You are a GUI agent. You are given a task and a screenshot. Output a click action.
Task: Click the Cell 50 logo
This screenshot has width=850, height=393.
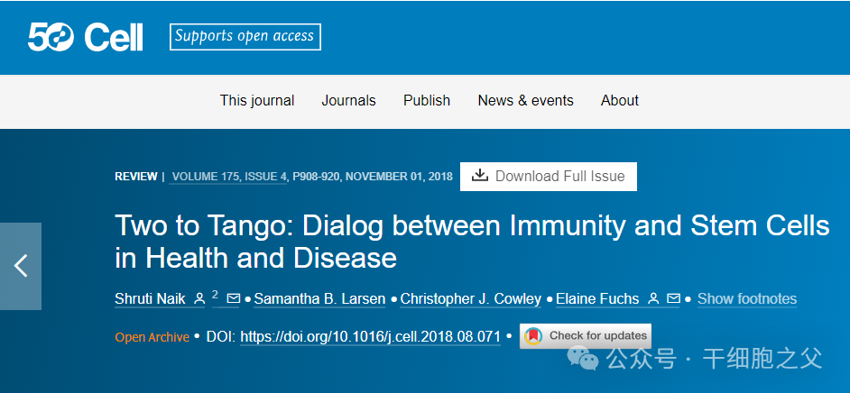(86, 37)
